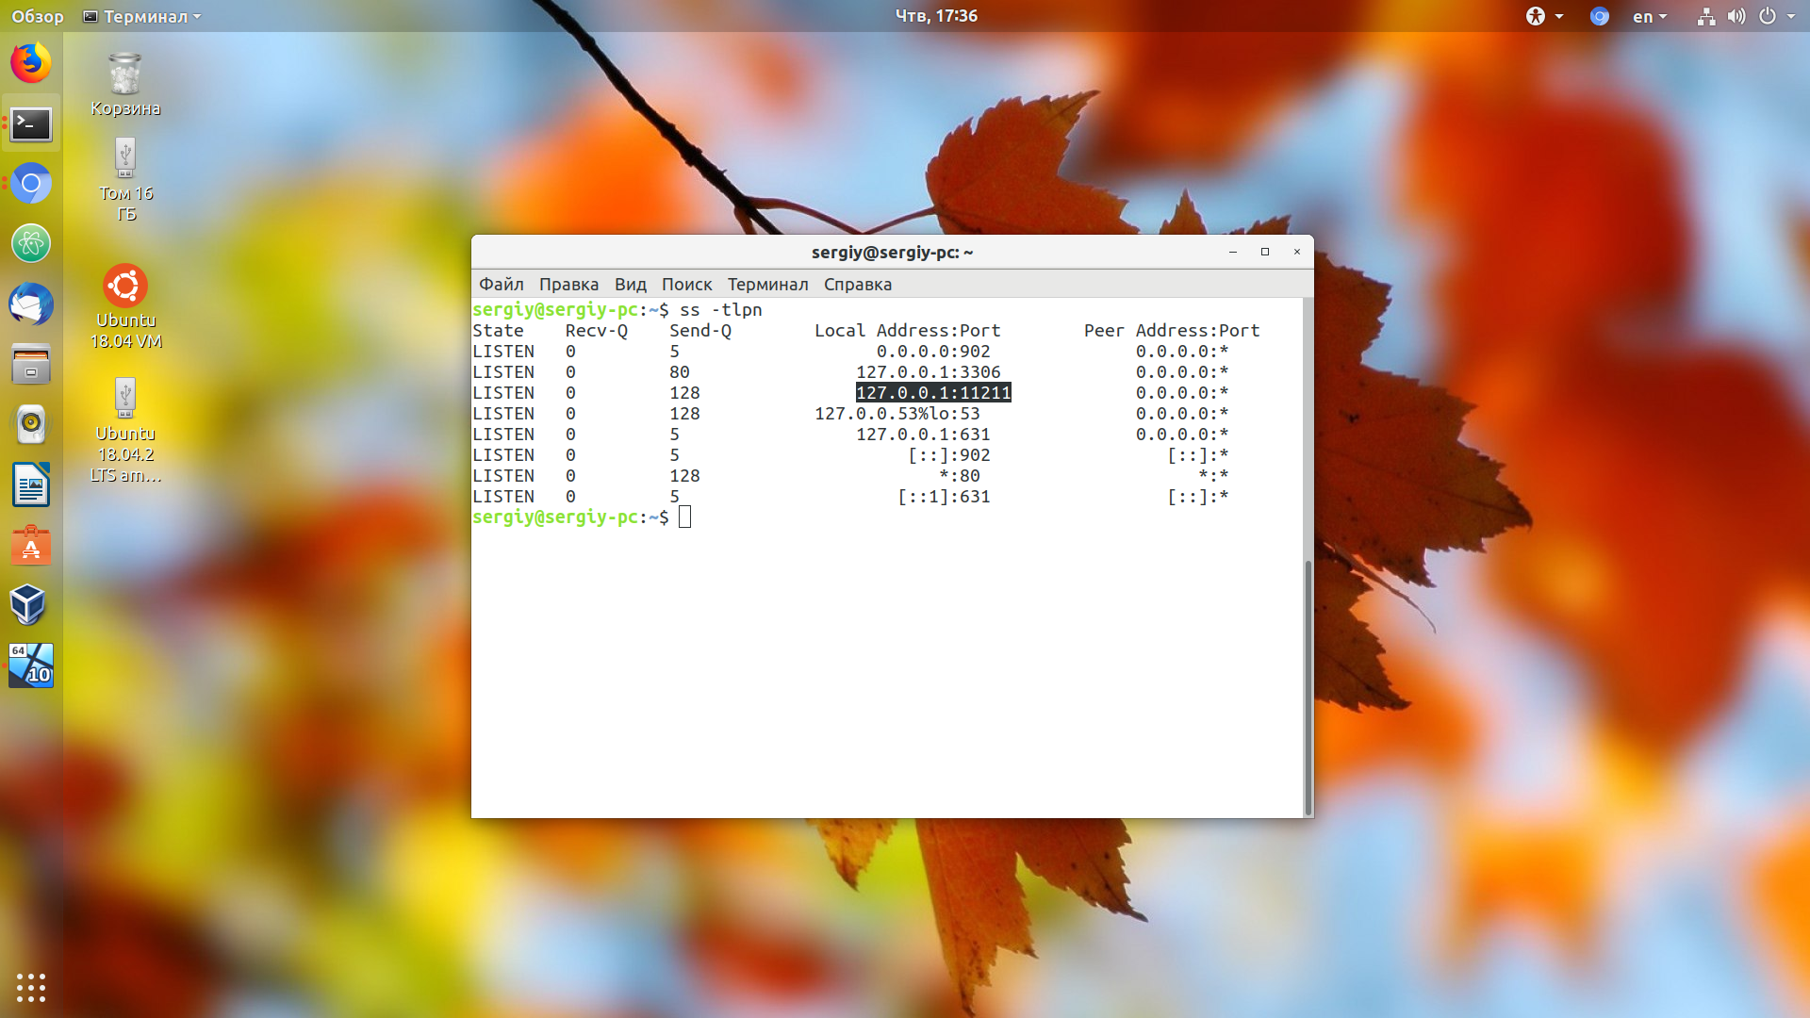Open Chromium browser in the dock

[31, 184]
